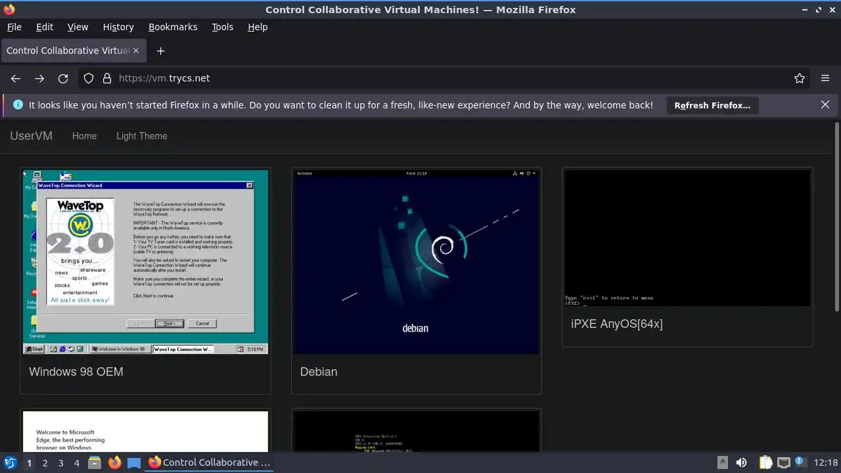Open the File menu
Image resolution: width=841 pixels, height=473 pixels.
14,27
